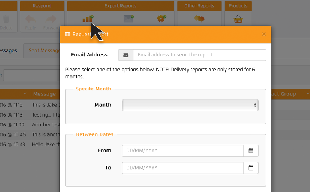Close the Request Report dialog
This screenshot has height=192, width=310.
tap(264, 34)
